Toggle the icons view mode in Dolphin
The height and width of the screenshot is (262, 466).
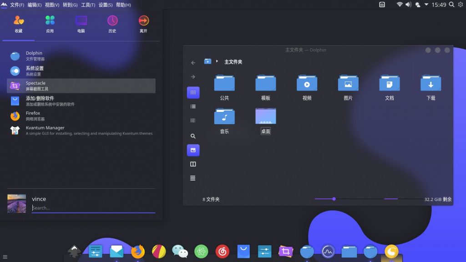(193, 92)
